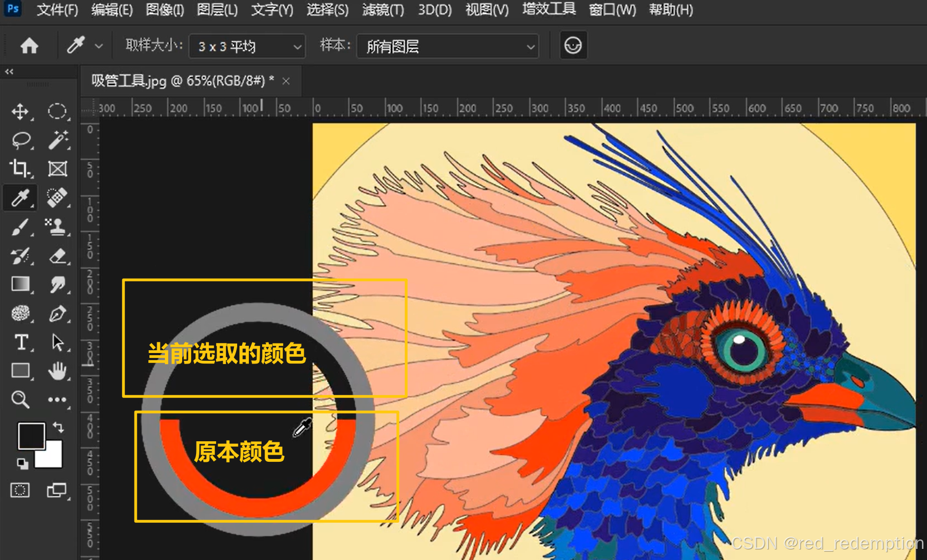Select the Brush tool
The height and width of the screenshot is (560, 927).
click(x=21, y=227)
